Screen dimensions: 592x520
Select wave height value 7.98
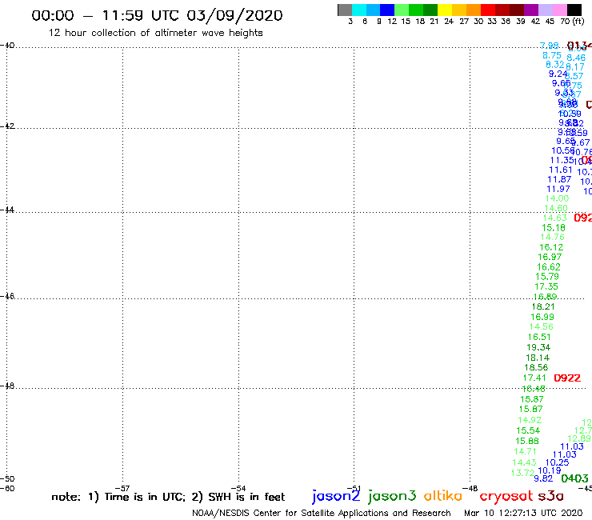click(549, 46)
